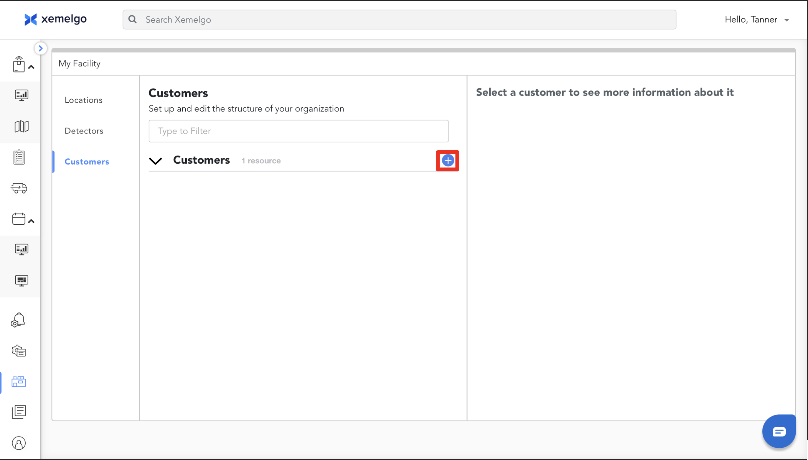Open the gear checklist settings icon
808x460 pixels.
point(19,351)
